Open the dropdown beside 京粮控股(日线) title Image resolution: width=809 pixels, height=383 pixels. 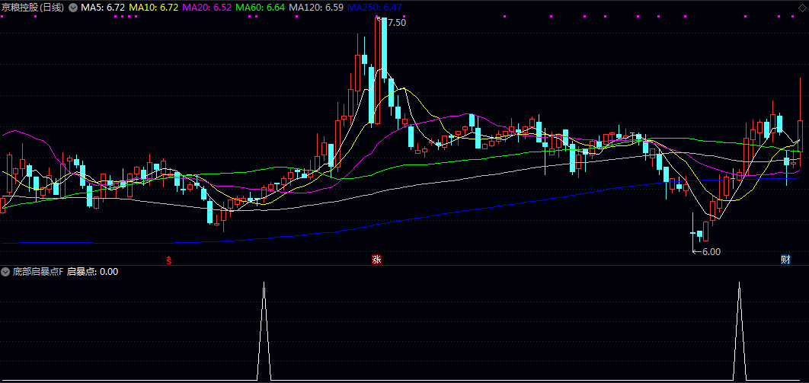(72, 8)
